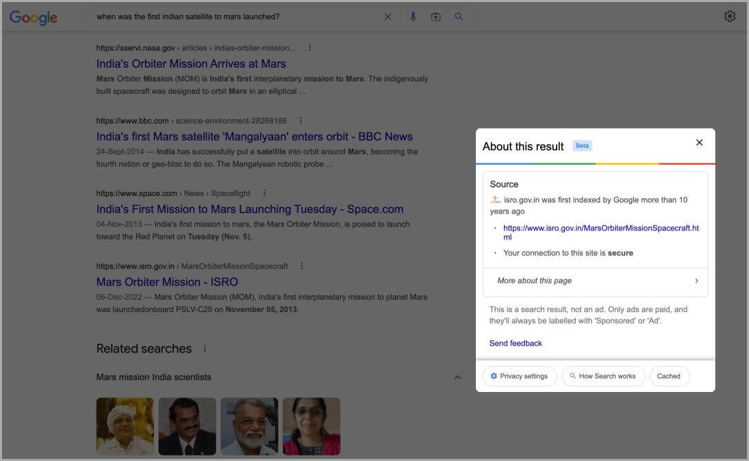Open three-dot menu for isro.gov.in result

[301, 266]
